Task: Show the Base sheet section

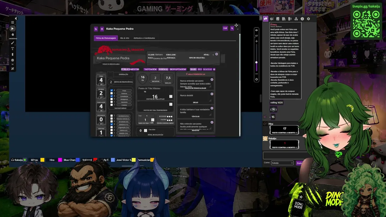Action: (193, 69)
